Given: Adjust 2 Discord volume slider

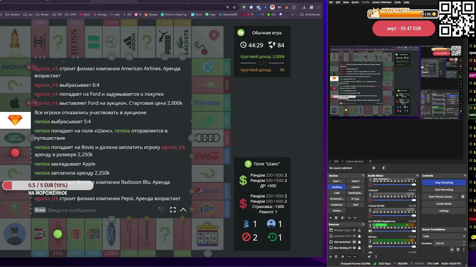Looking at the screenshot, I should click(x=395, y=200).
